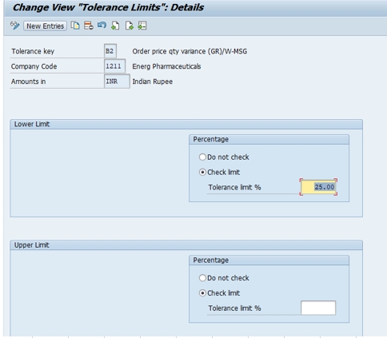This screenshot has width=387, height=338.
Task: Click the Company Code field 1211
Action: point(114,66)
